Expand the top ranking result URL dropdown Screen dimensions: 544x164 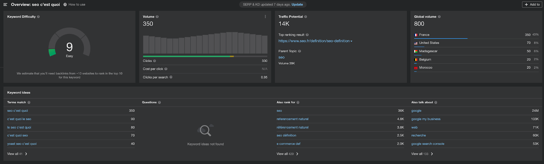(351, 41)
